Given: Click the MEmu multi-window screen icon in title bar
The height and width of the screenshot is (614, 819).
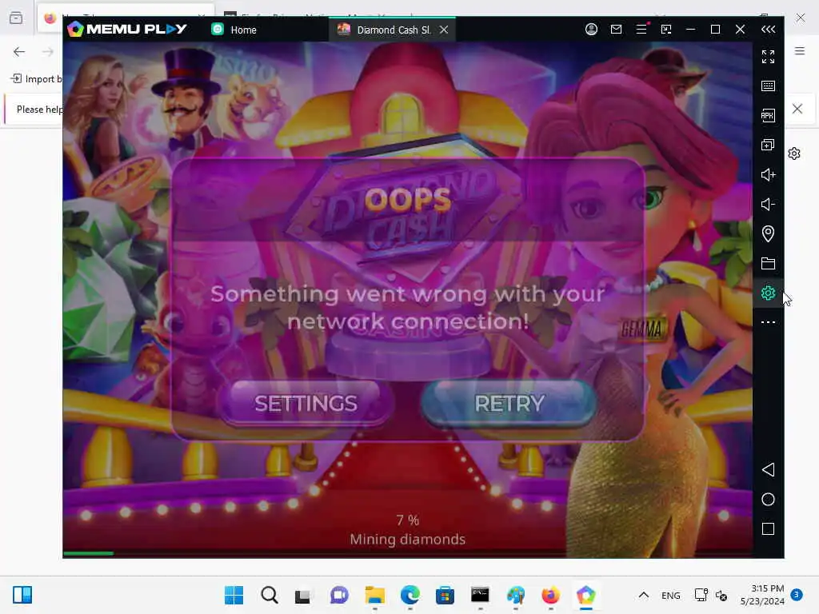Looking at the screenshot, I should pyautogui.click(x=666, y=30).
